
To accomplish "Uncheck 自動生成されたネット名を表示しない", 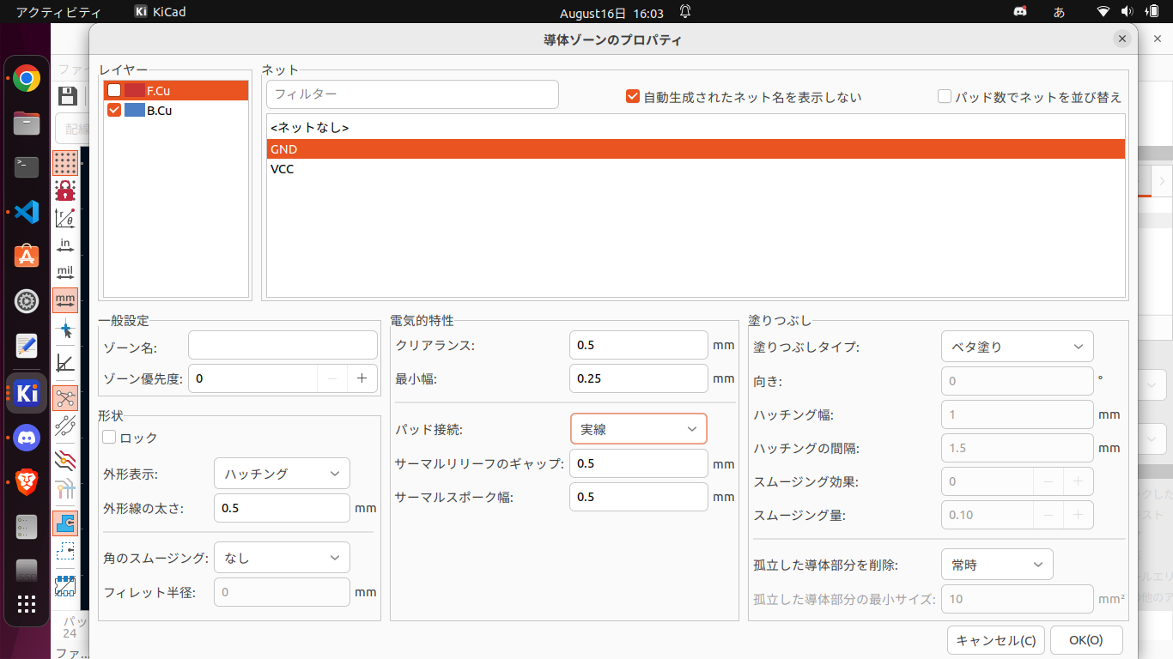I will 633,97.
